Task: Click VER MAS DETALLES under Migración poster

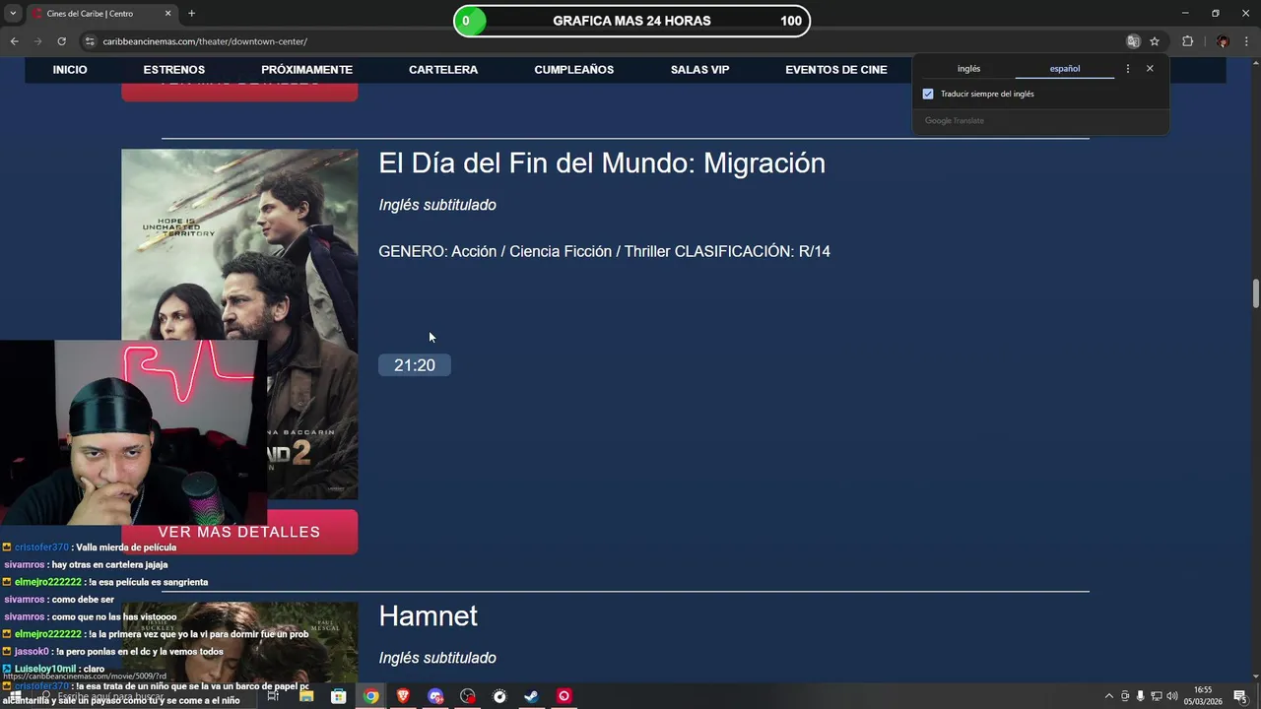Action: tap(239, 532)
